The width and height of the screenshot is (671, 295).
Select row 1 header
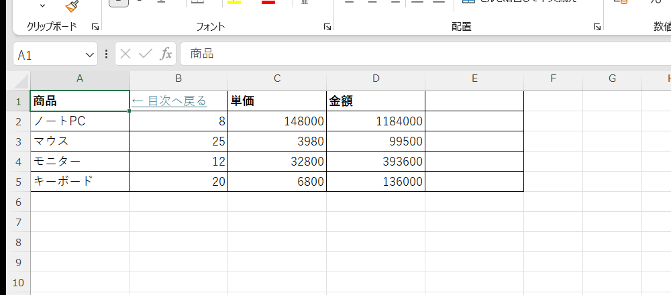[18, 101]
